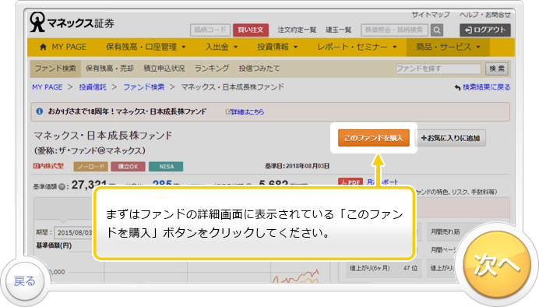
Task: Click the ファンドを探す search field
Action: tap(439, 69)
